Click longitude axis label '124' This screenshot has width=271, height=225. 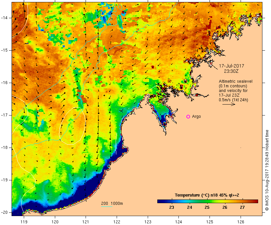179,222
